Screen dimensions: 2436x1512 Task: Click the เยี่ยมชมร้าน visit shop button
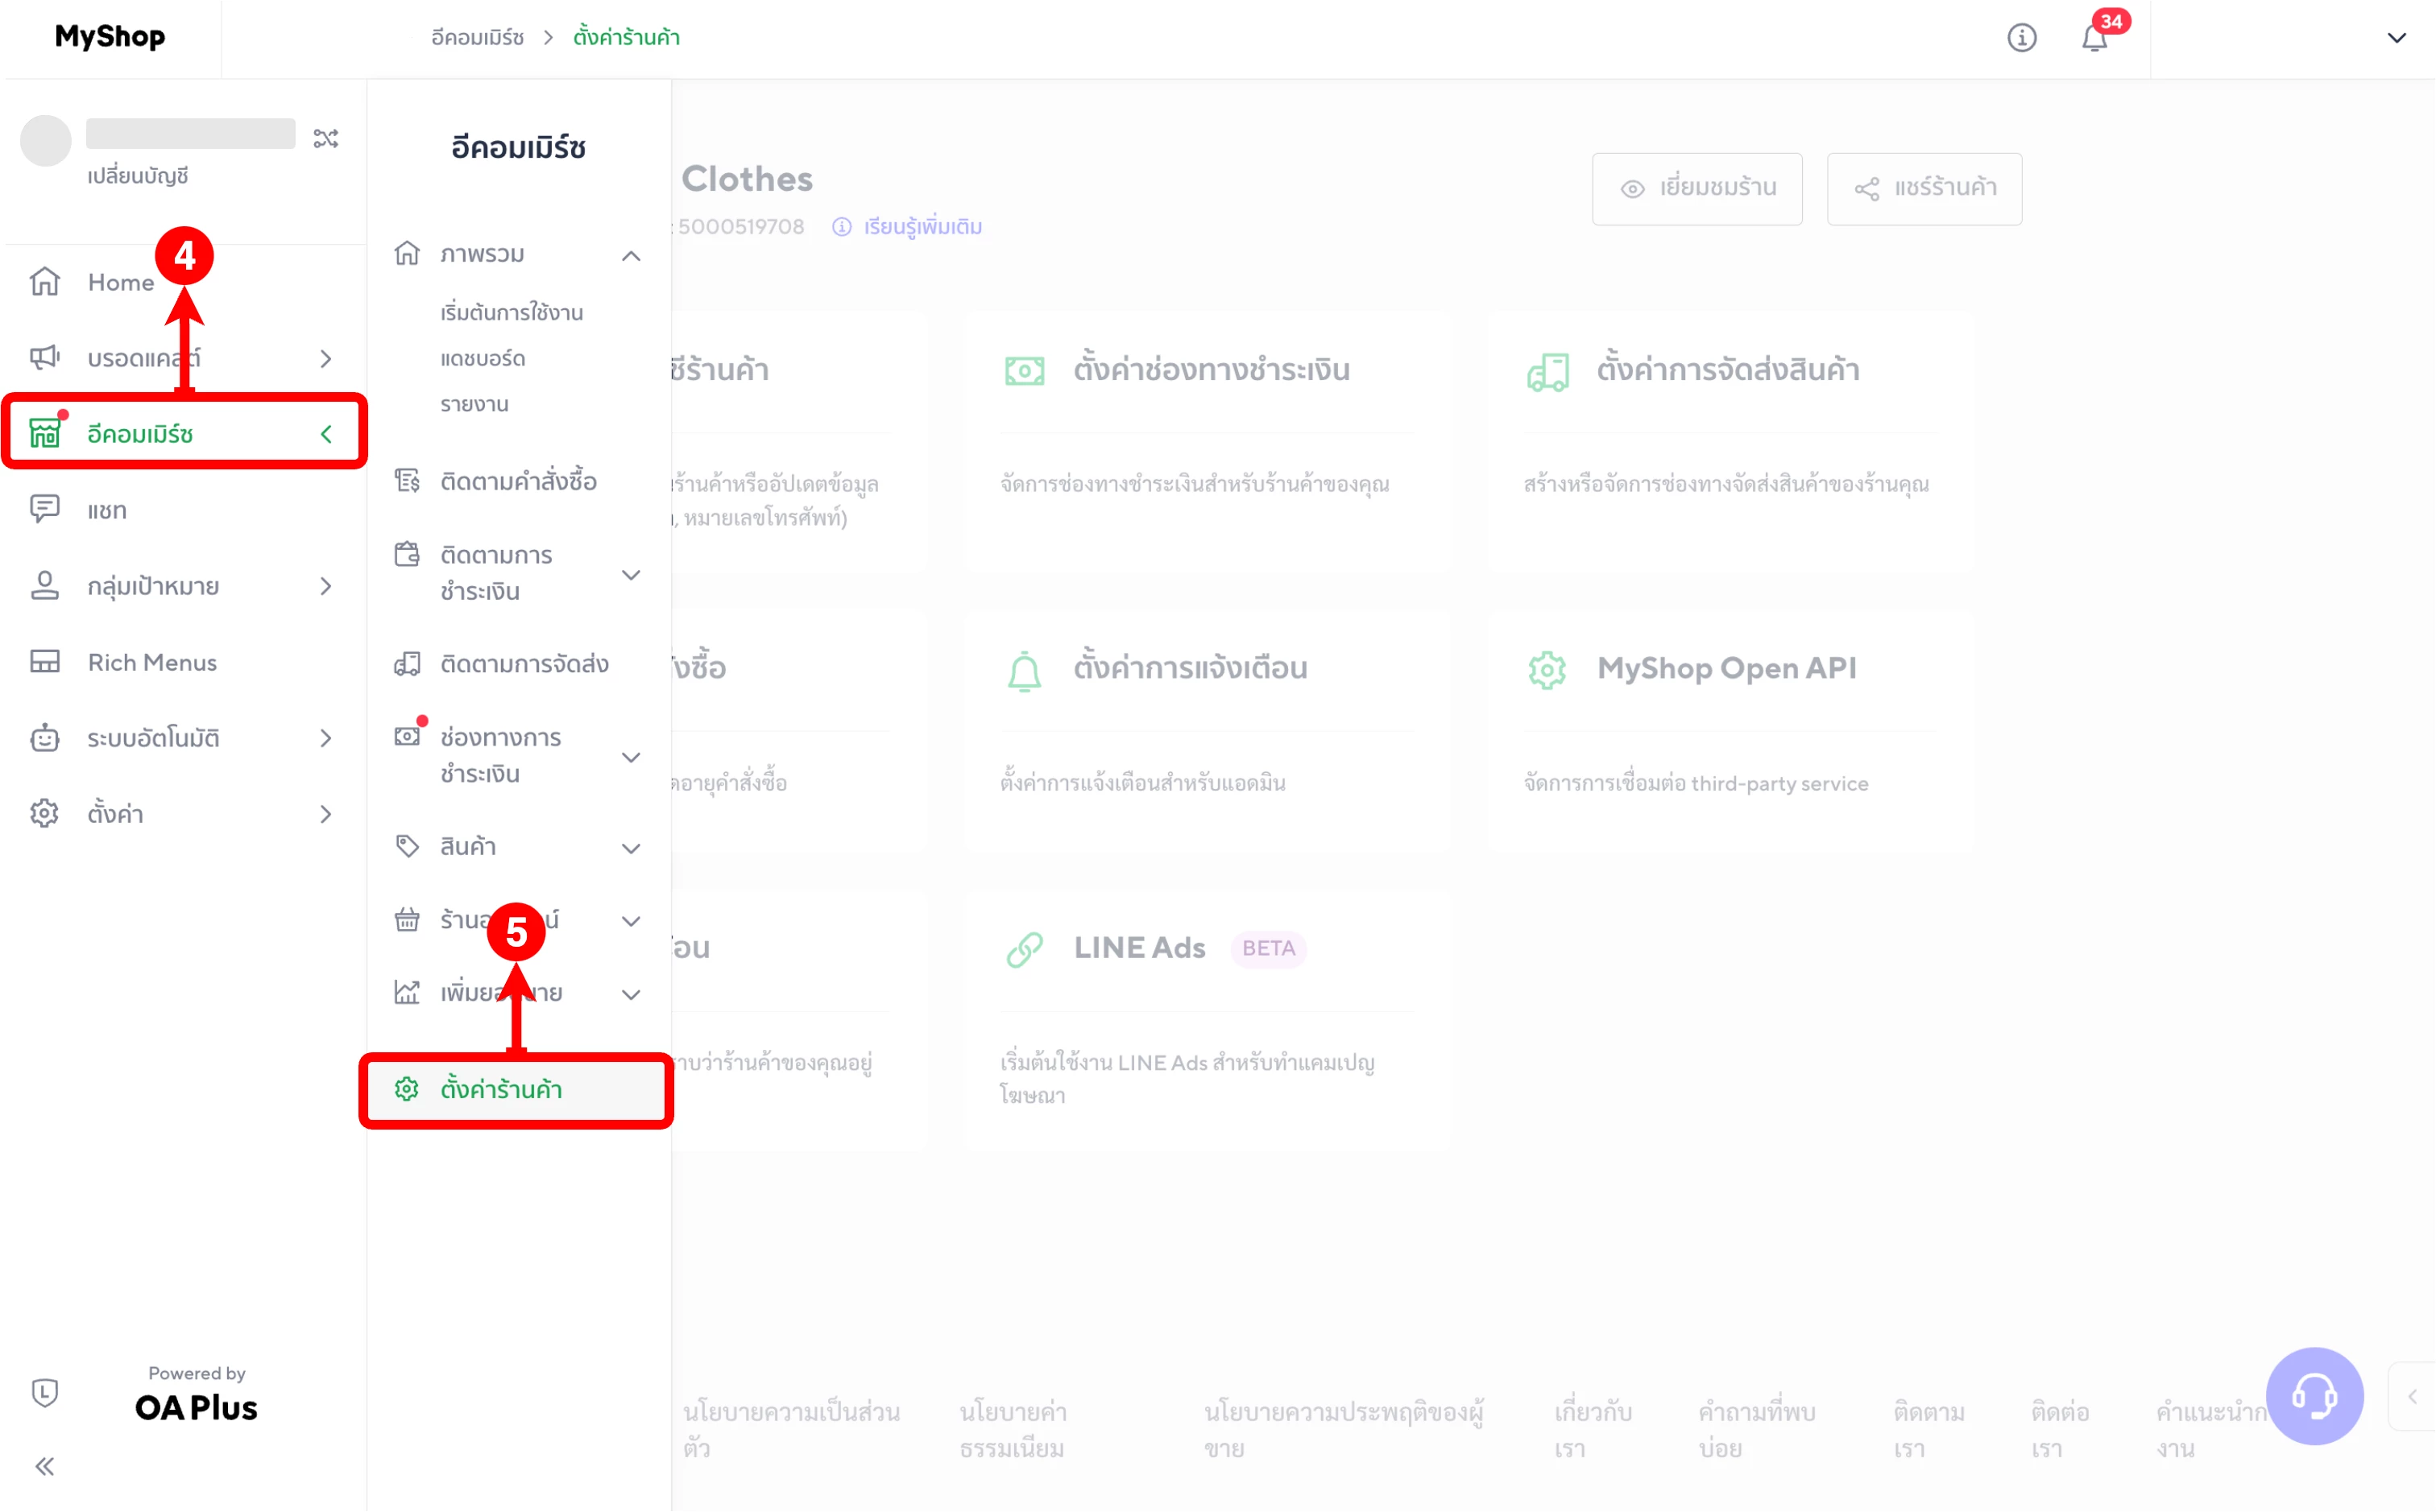click(x=1696, y=188)
